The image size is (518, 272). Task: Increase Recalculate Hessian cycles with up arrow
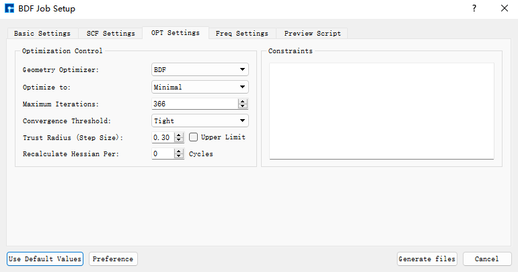tap(179, 151)
